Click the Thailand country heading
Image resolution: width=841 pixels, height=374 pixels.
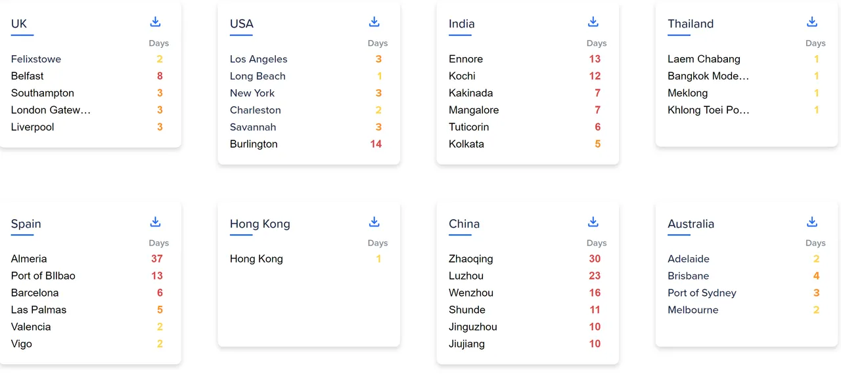tap(691, 24)
